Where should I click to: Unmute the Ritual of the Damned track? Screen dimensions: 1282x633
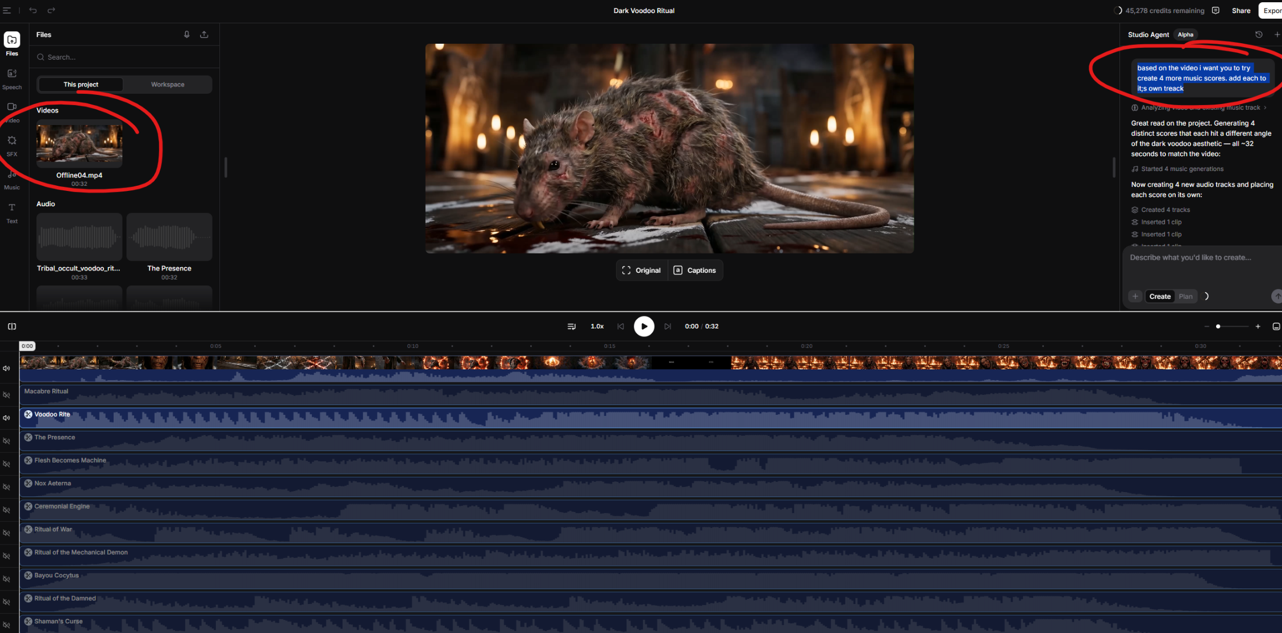click(7, 602)
